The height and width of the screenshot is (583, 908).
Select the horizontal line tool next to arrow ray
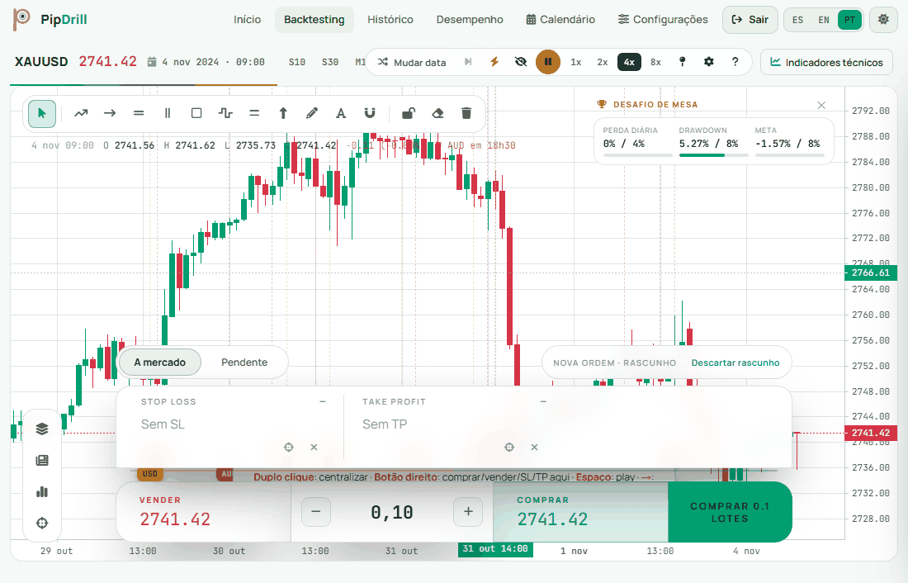click(139, 114)
